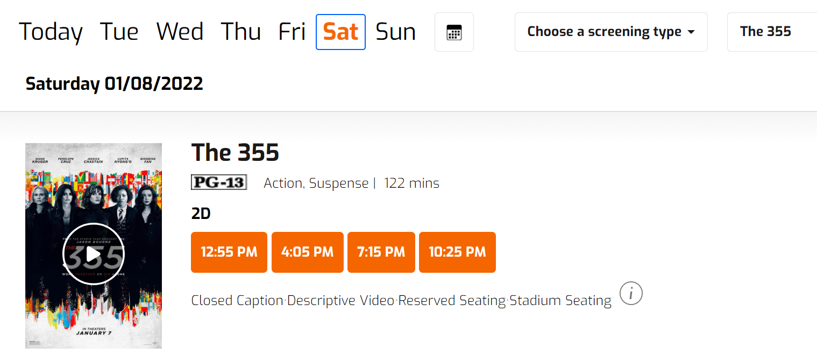Click the Closed Caption amenity text

(237, 300)
